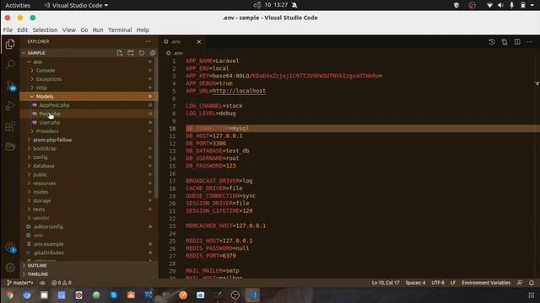540x303 pixels.
Task: Change the end-of-line sequence via LF
Action: [453, 283]
